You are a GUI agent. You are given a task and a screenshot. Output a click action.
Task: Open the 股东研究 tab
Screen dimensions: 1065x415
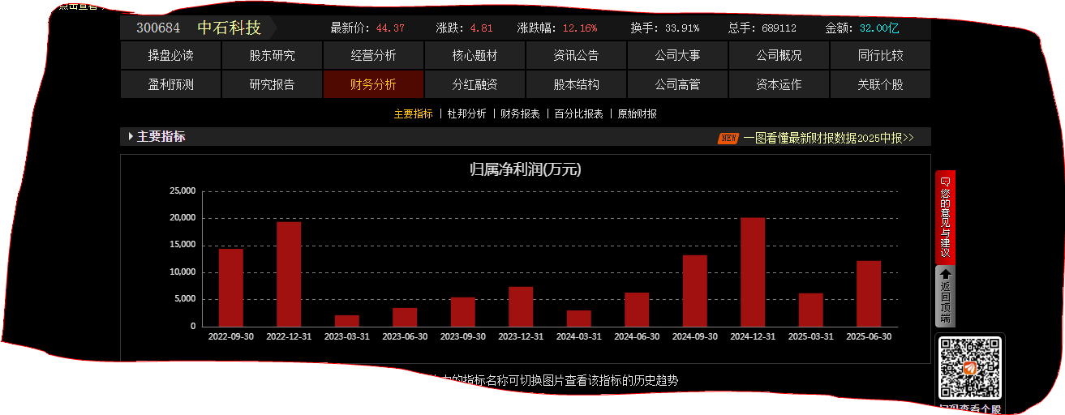[273, 56]
